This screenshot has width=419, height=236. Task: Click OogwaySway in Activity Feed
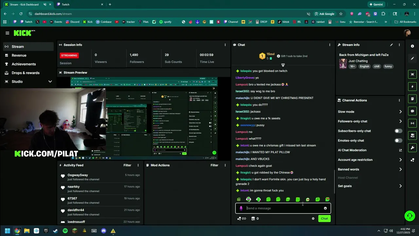coord(78,175)
